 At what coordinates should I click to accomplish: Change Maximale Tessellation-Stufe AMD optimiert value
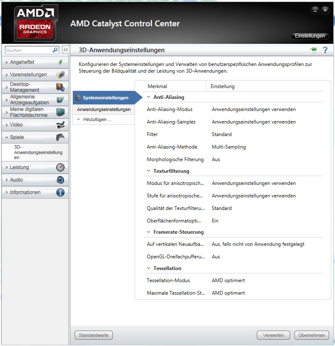point(228,293)
